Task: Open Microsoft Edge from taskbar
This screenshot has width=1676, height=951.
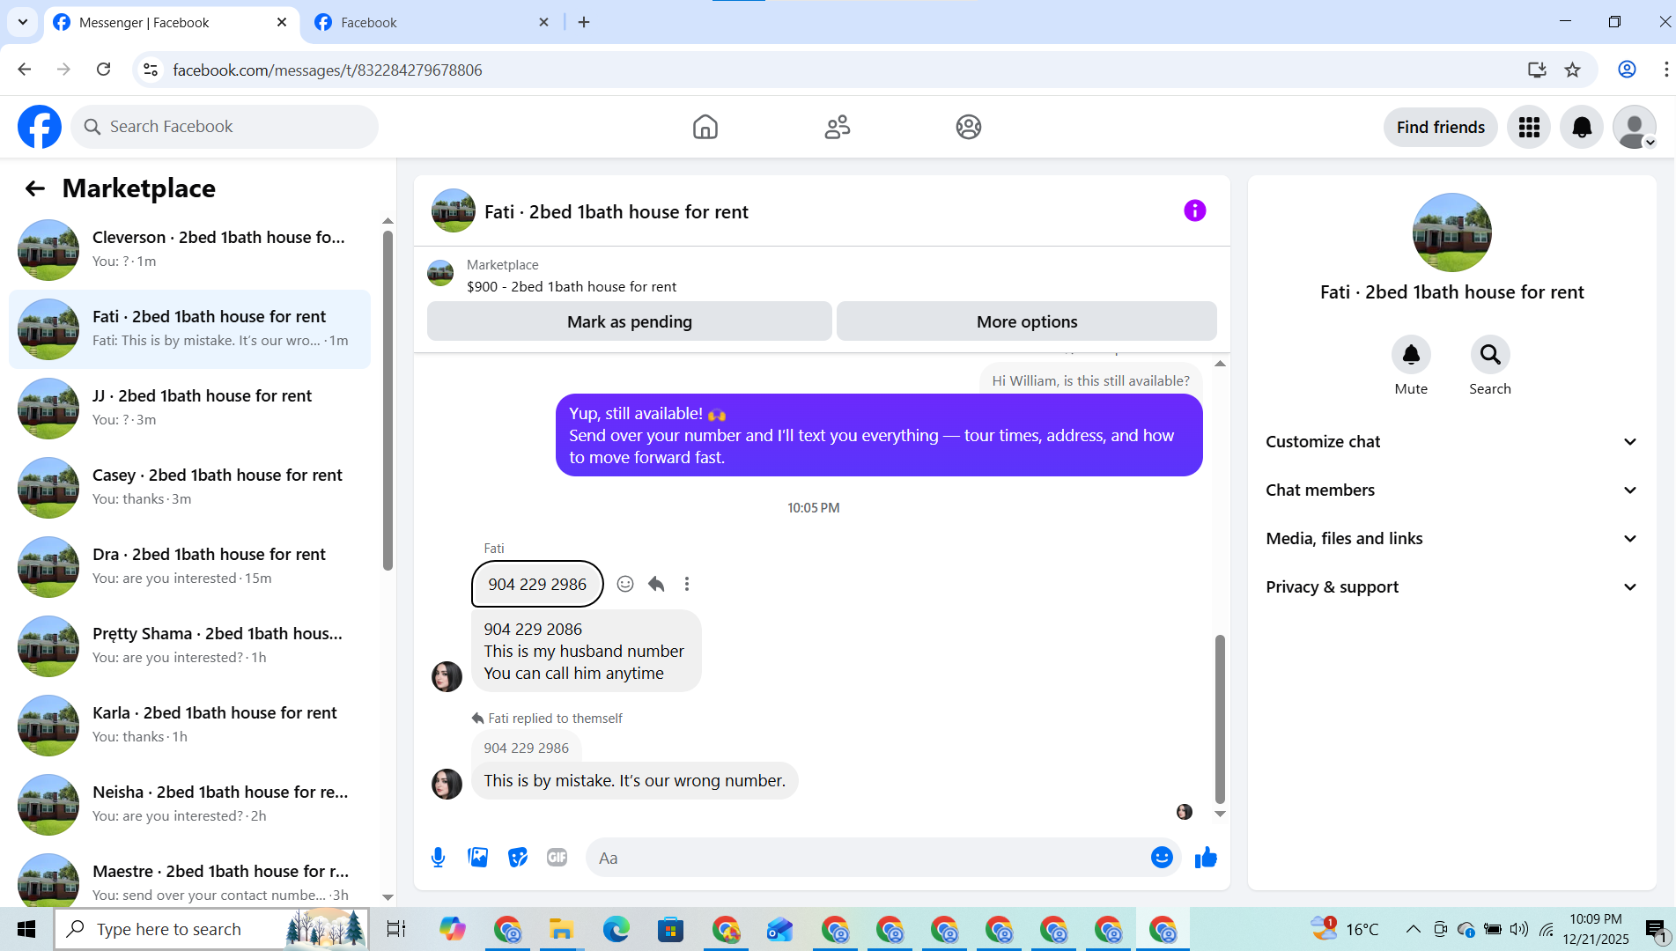Action: pos(616,929)
